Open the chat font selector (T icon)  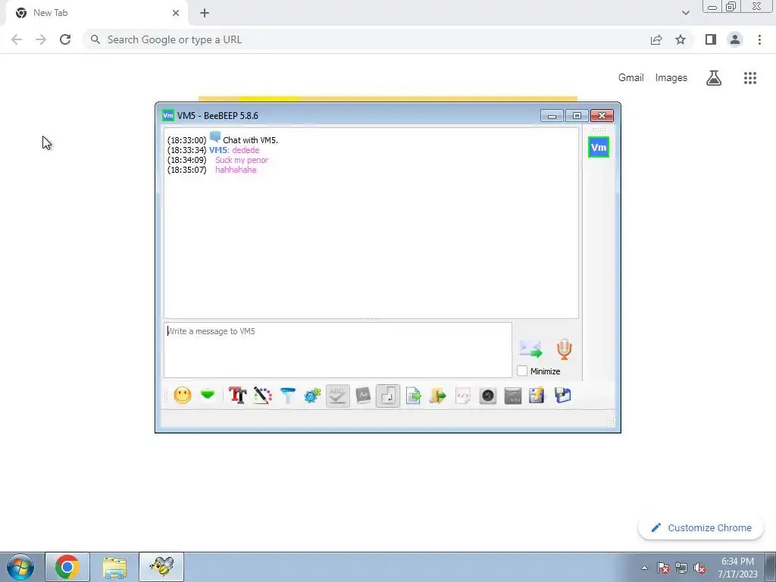point(237,396)
